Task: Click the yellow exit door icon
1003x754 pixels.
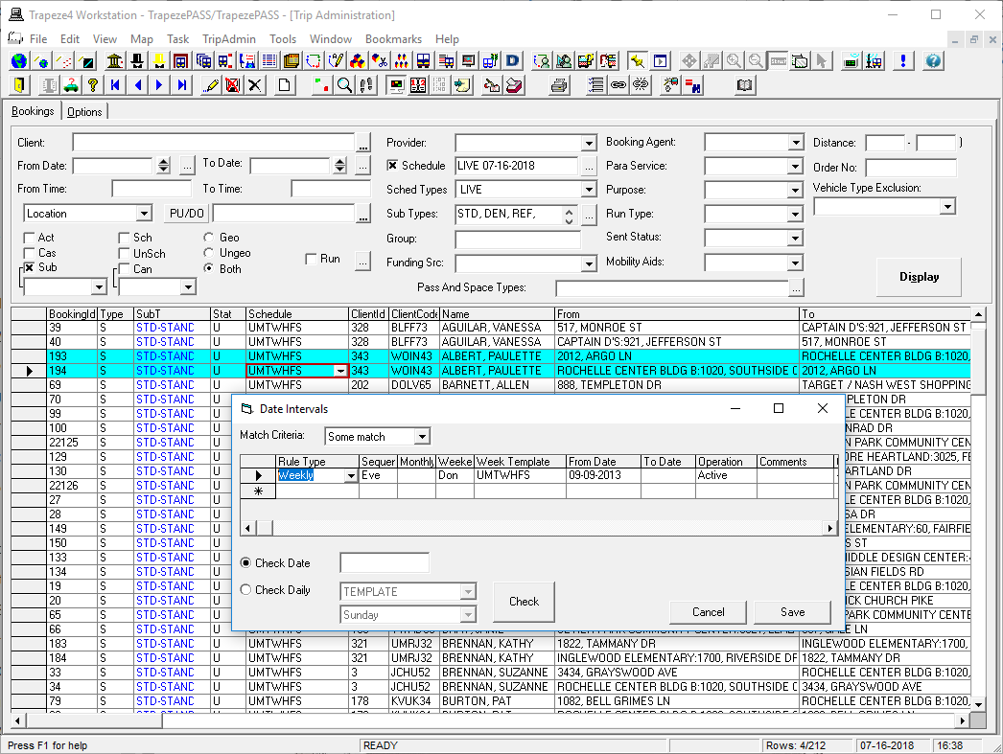Action: (x=18, y=85)
